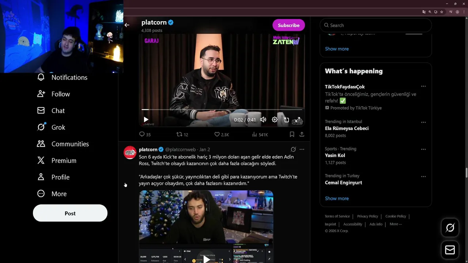The width and height of the screenshot is (468, 263).
Task: Show more in the top suggestions panel
Action: click(337, 49)
